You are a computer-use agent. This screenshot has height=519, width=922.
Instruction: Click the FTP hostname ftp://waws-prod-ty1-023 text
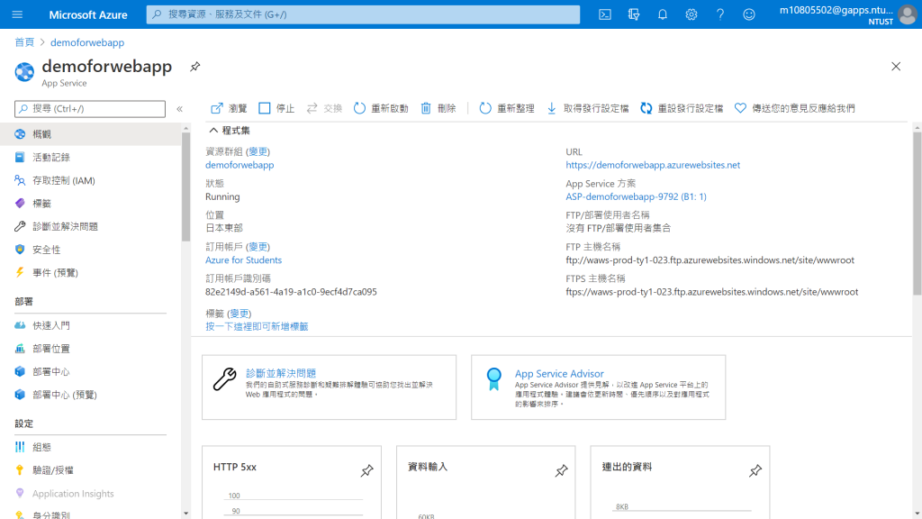[710, 260]
